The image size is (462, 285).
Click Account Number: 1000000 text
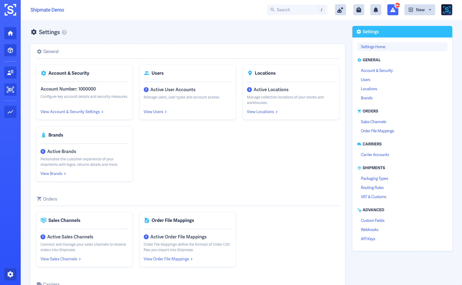coord(68,89)
